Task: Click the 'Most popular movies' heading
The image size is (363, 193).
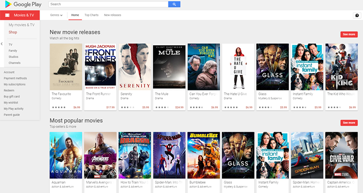Action: tap(76, 120)
